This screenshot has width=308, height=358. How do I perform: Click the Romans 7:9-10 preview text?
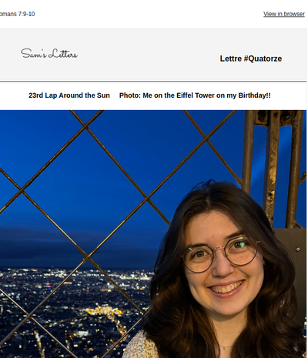click(17, 14)
